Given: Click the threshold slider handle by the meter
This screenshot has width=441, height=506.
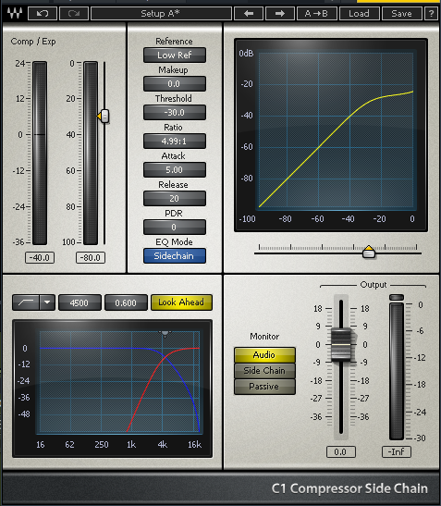Looking at the screenshot, I should [104, 117].
